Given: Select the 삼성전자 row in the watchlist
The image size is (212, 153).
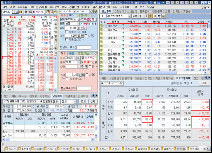Looking at the screenshot, I should (154, 30).
